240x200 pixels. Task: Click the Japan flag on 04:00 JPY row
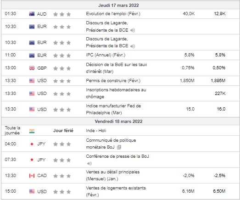(32, 144)
